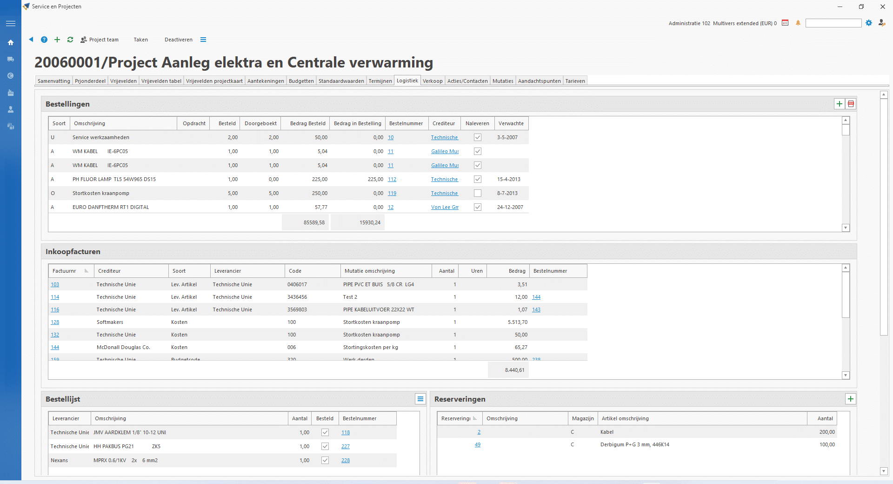Open the Bestellijst panel options menu
This screenshot has height=484, width=893.
coord(420,399)
